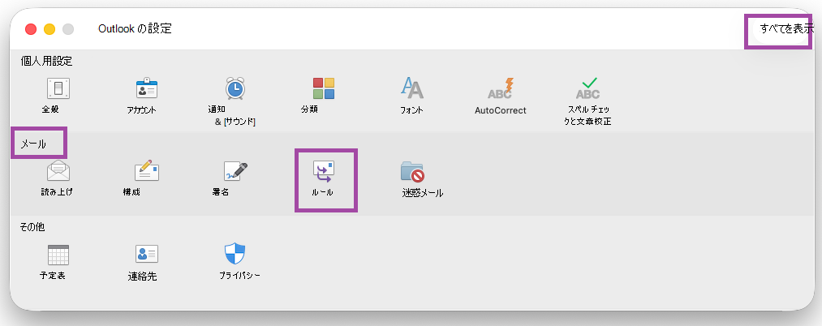Viewport: 822px width, 326px height.
Task: Open the 予定表 (Calendar) icon
Action: coord(58,255)
